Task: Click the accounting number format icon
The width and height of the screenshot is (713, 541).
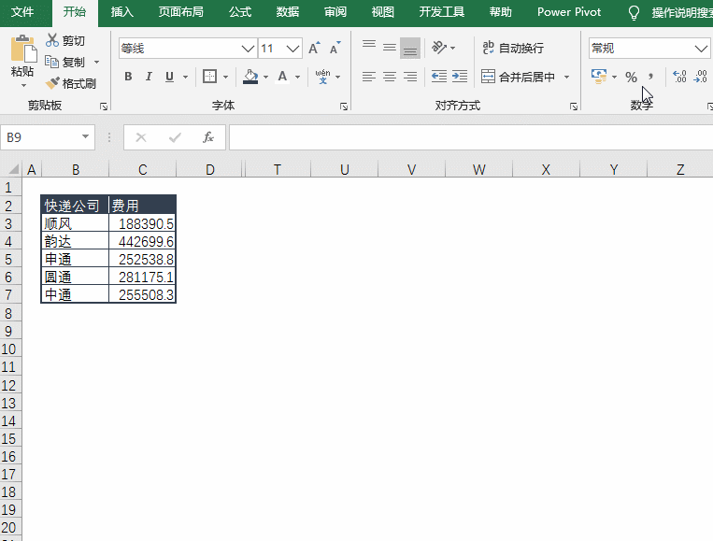Action: tap(599, 77)
